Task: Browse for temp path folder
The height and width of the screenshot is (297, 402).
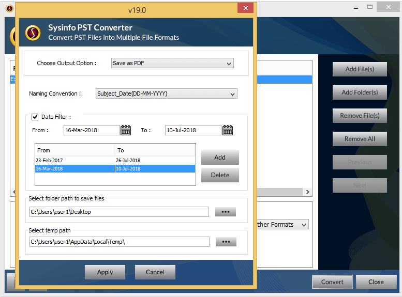Action: (226, 242)
